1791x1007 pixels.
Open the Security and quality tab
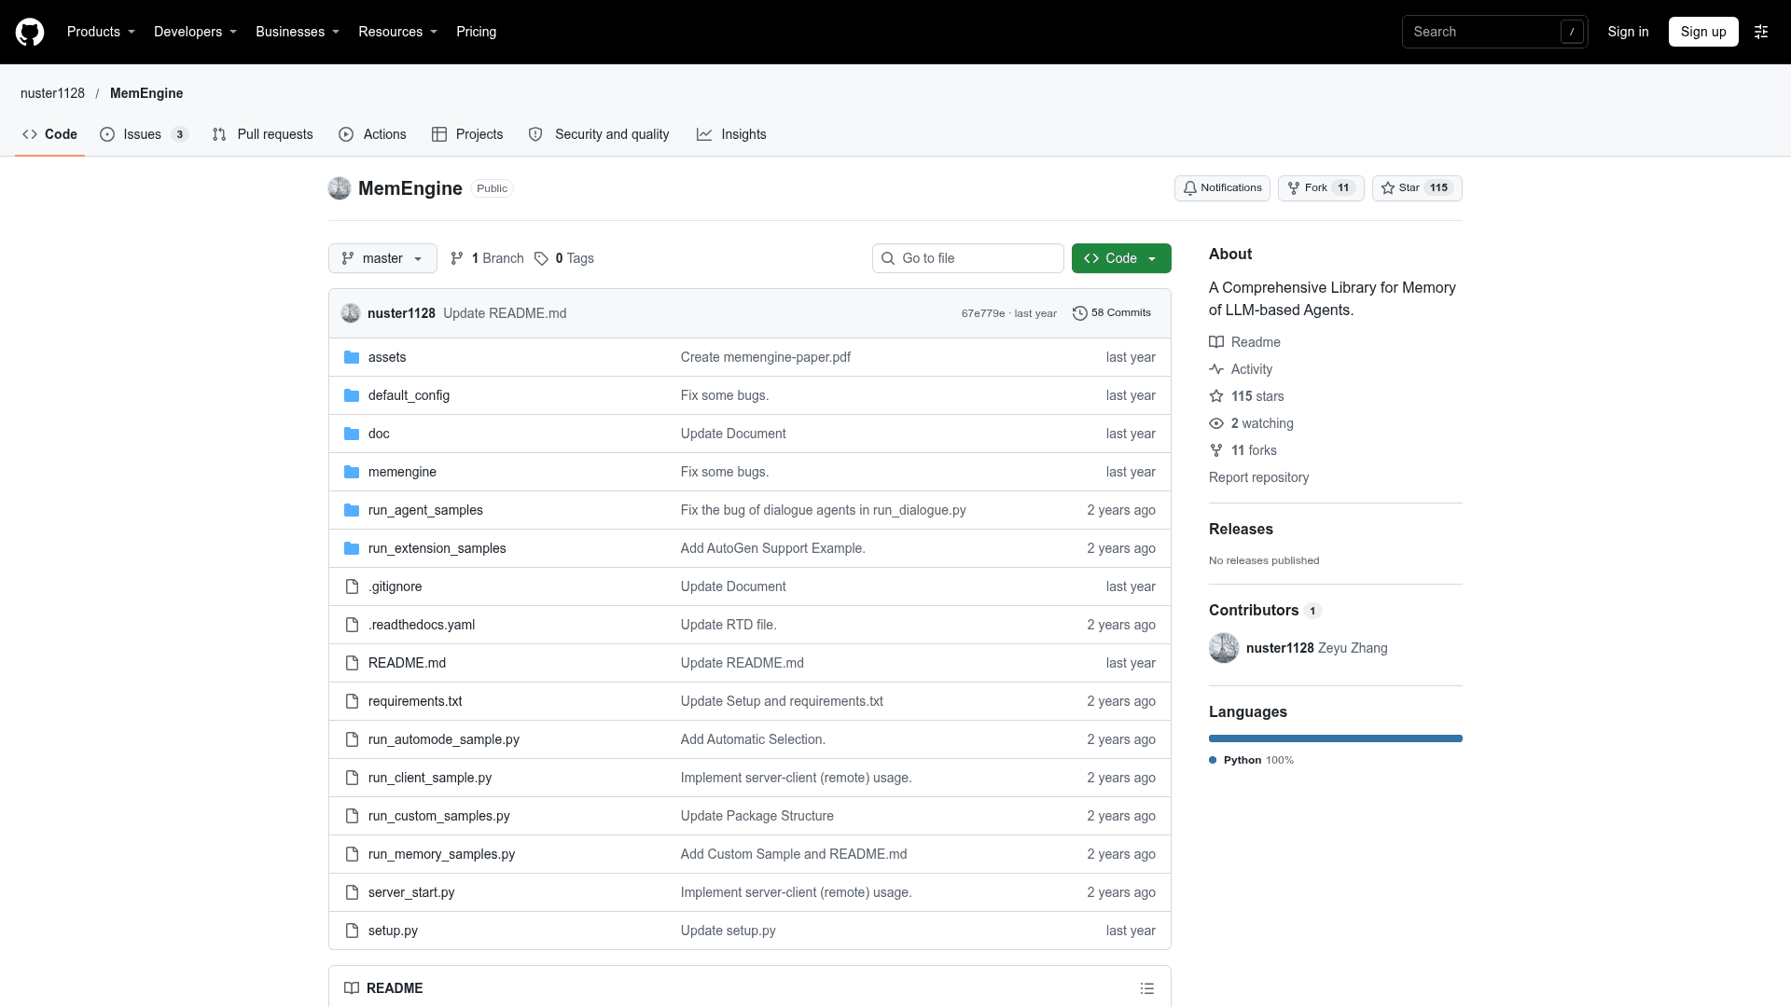599,134
